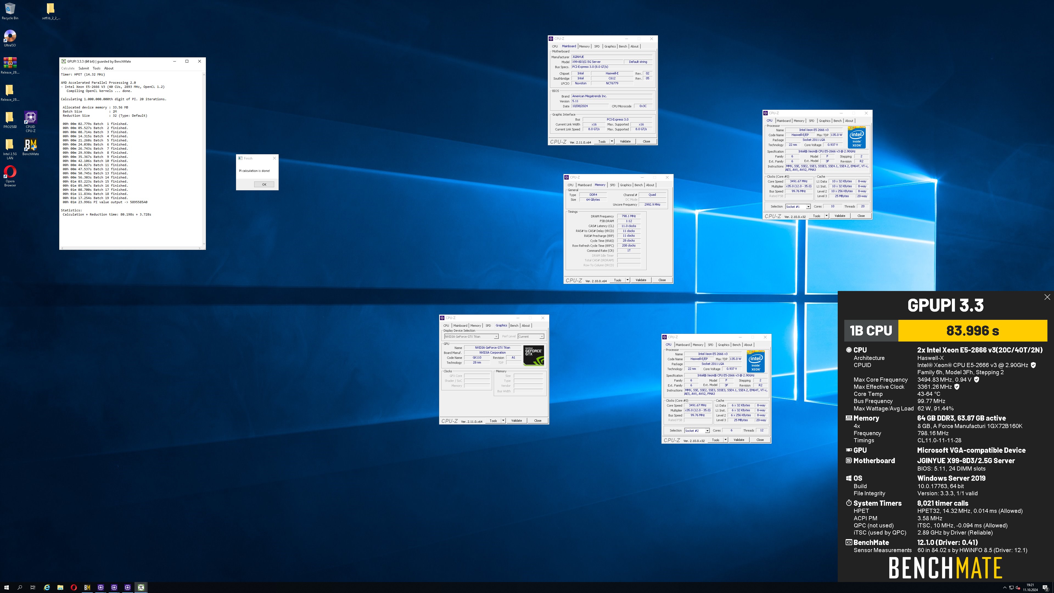1054x593 pixels.
Task: Expand Tools dropdown arrow in Memory CPU-Z window
Action: click(x=627, y=280)
